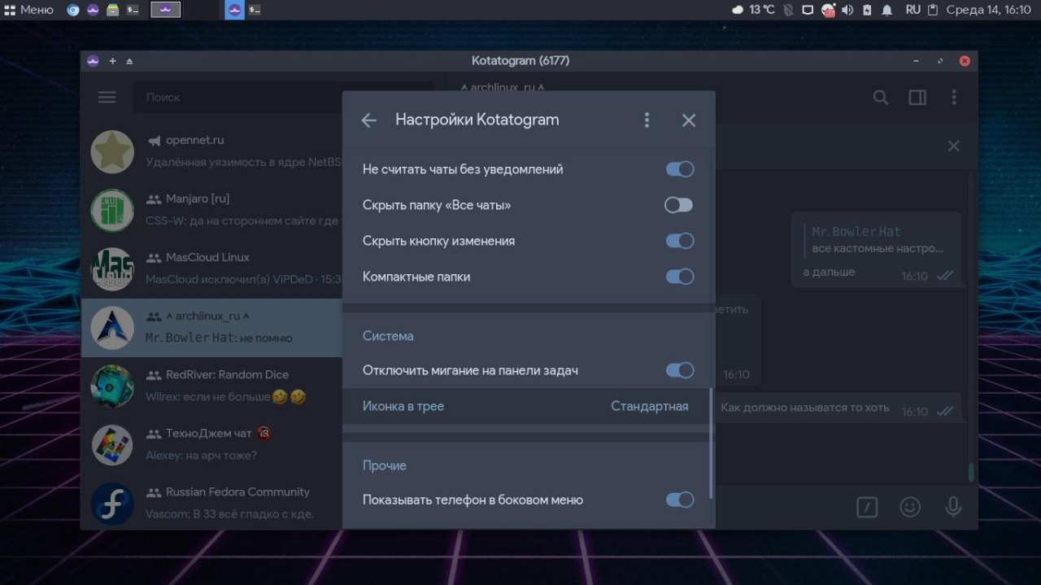Screen dimensions: 1041x585
Task: Open file manager from top panel
Action: [112, 10]
